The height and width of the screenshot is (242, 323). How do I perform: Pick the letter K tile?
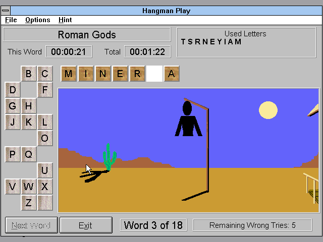click(29, 122)
